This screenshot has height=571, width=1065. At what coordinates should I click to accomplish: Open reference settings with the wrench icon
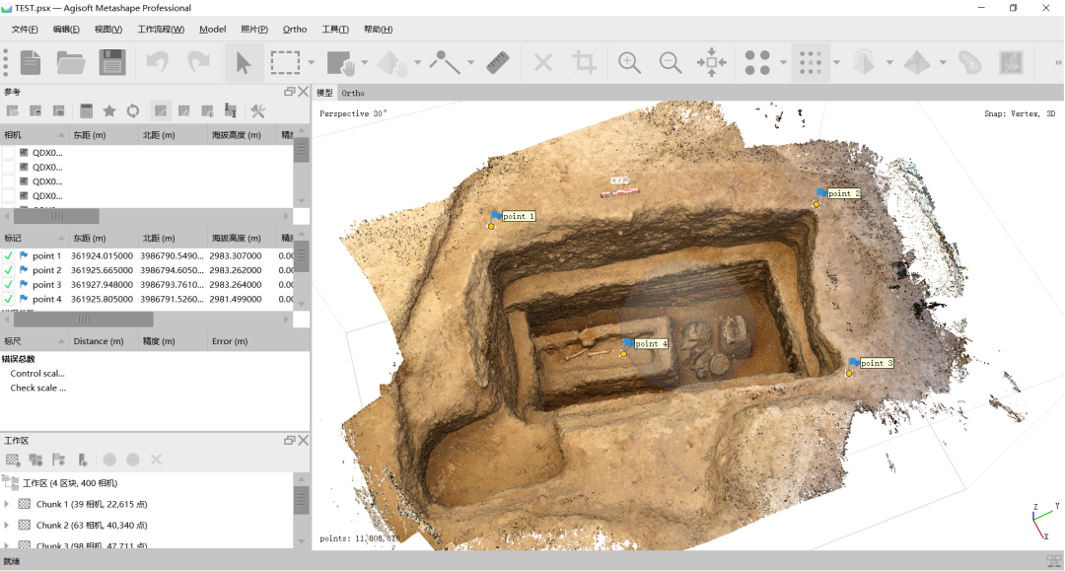257,110
